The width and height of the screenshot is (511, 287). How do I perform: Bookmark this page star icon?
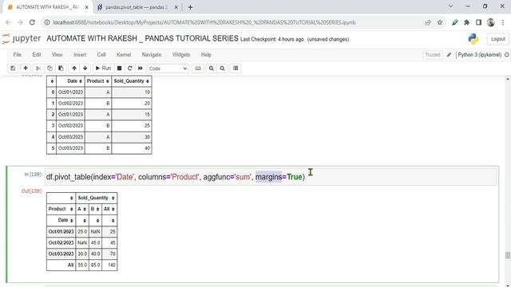pyautogui.click(x=440, y=22)
